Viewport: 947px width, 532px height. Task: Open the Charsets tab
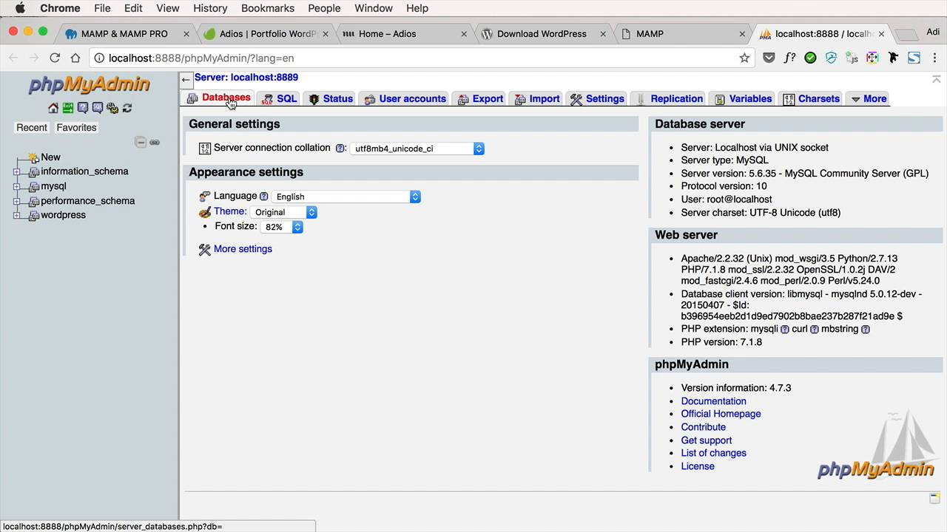tap(812, 99)
